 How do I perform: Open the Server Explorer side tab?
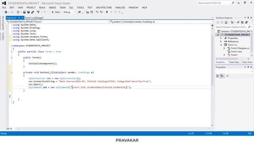3,23
